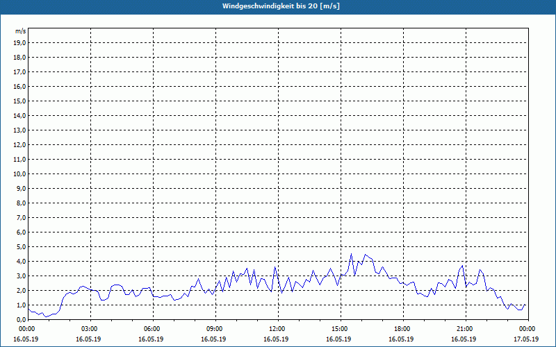Image resolution: width=556 pixels, height=347 pixels.
Task: Select the '18:00' time label
Action: [402, 329]
